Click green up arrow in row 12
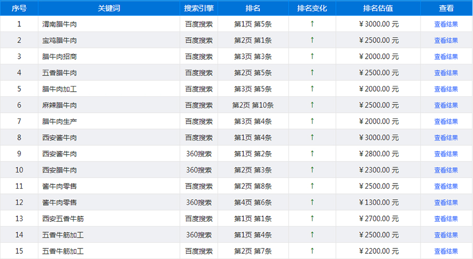The width and height of the screenshot is (473, 259). [312, 202]
